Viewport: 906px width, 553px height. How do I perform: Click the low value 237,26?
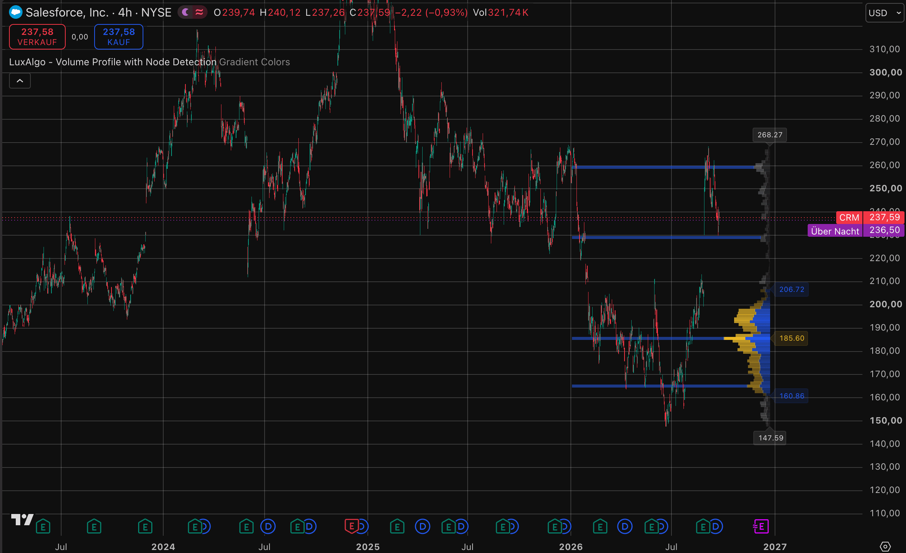point(328,12)
